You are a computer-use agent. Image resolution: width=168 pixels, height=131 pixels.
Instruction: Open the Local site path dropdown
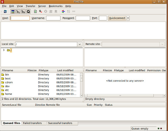click(80, 44)
